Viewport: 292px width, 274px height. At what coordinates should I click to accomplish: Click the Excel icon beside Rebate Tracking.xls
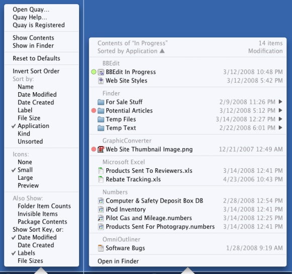101,179
